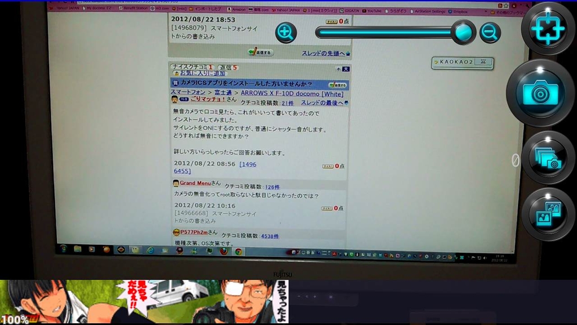Viewport: 577px width, 325px height.
Task: Click the スマートフォン breadcrumb link
Action: tap(188, 92)
